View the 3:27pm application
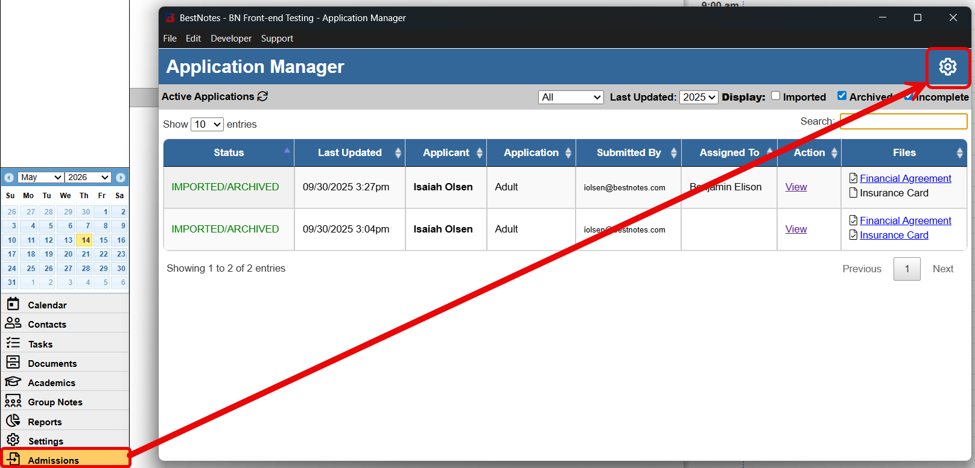Viewport: 975px width, 468px height. click(796, 187)
